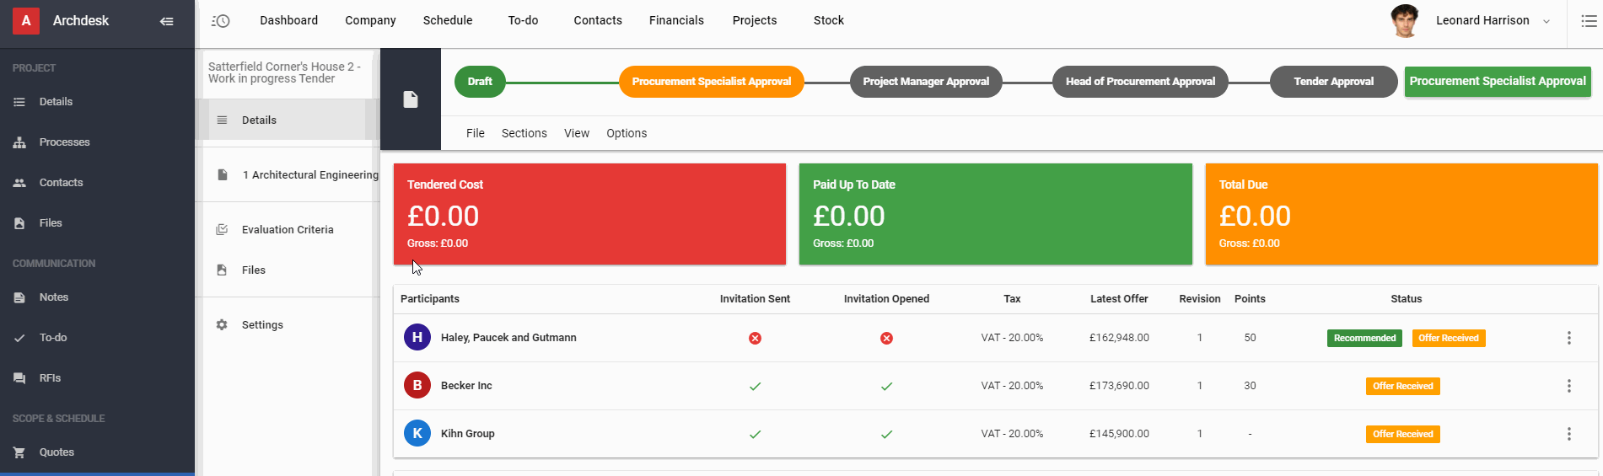This screenshot has width=1603, height=476.
Task: Click the Project Manager Approval stage
Action: [x=926, y=82]
